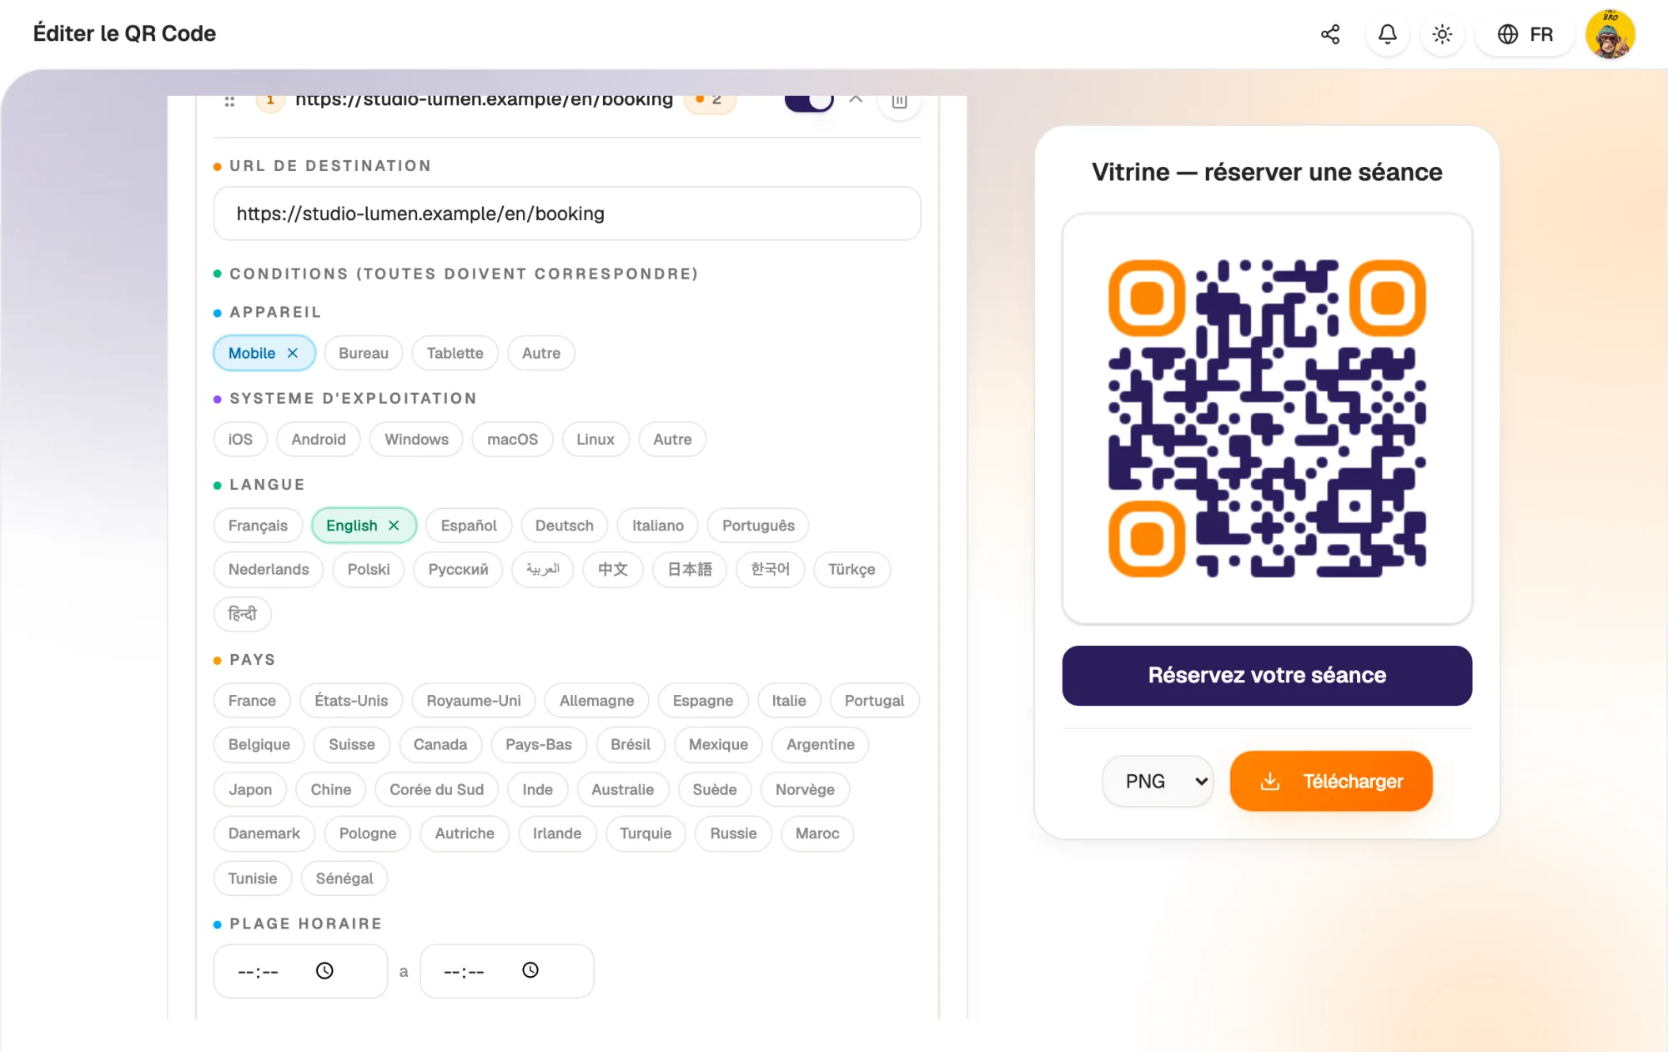
Task: Open the user avatar menu
Action: [1610, 34]
